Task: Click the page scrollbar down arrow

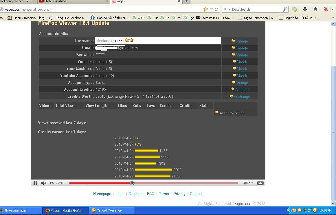Action: pos(333,203)
